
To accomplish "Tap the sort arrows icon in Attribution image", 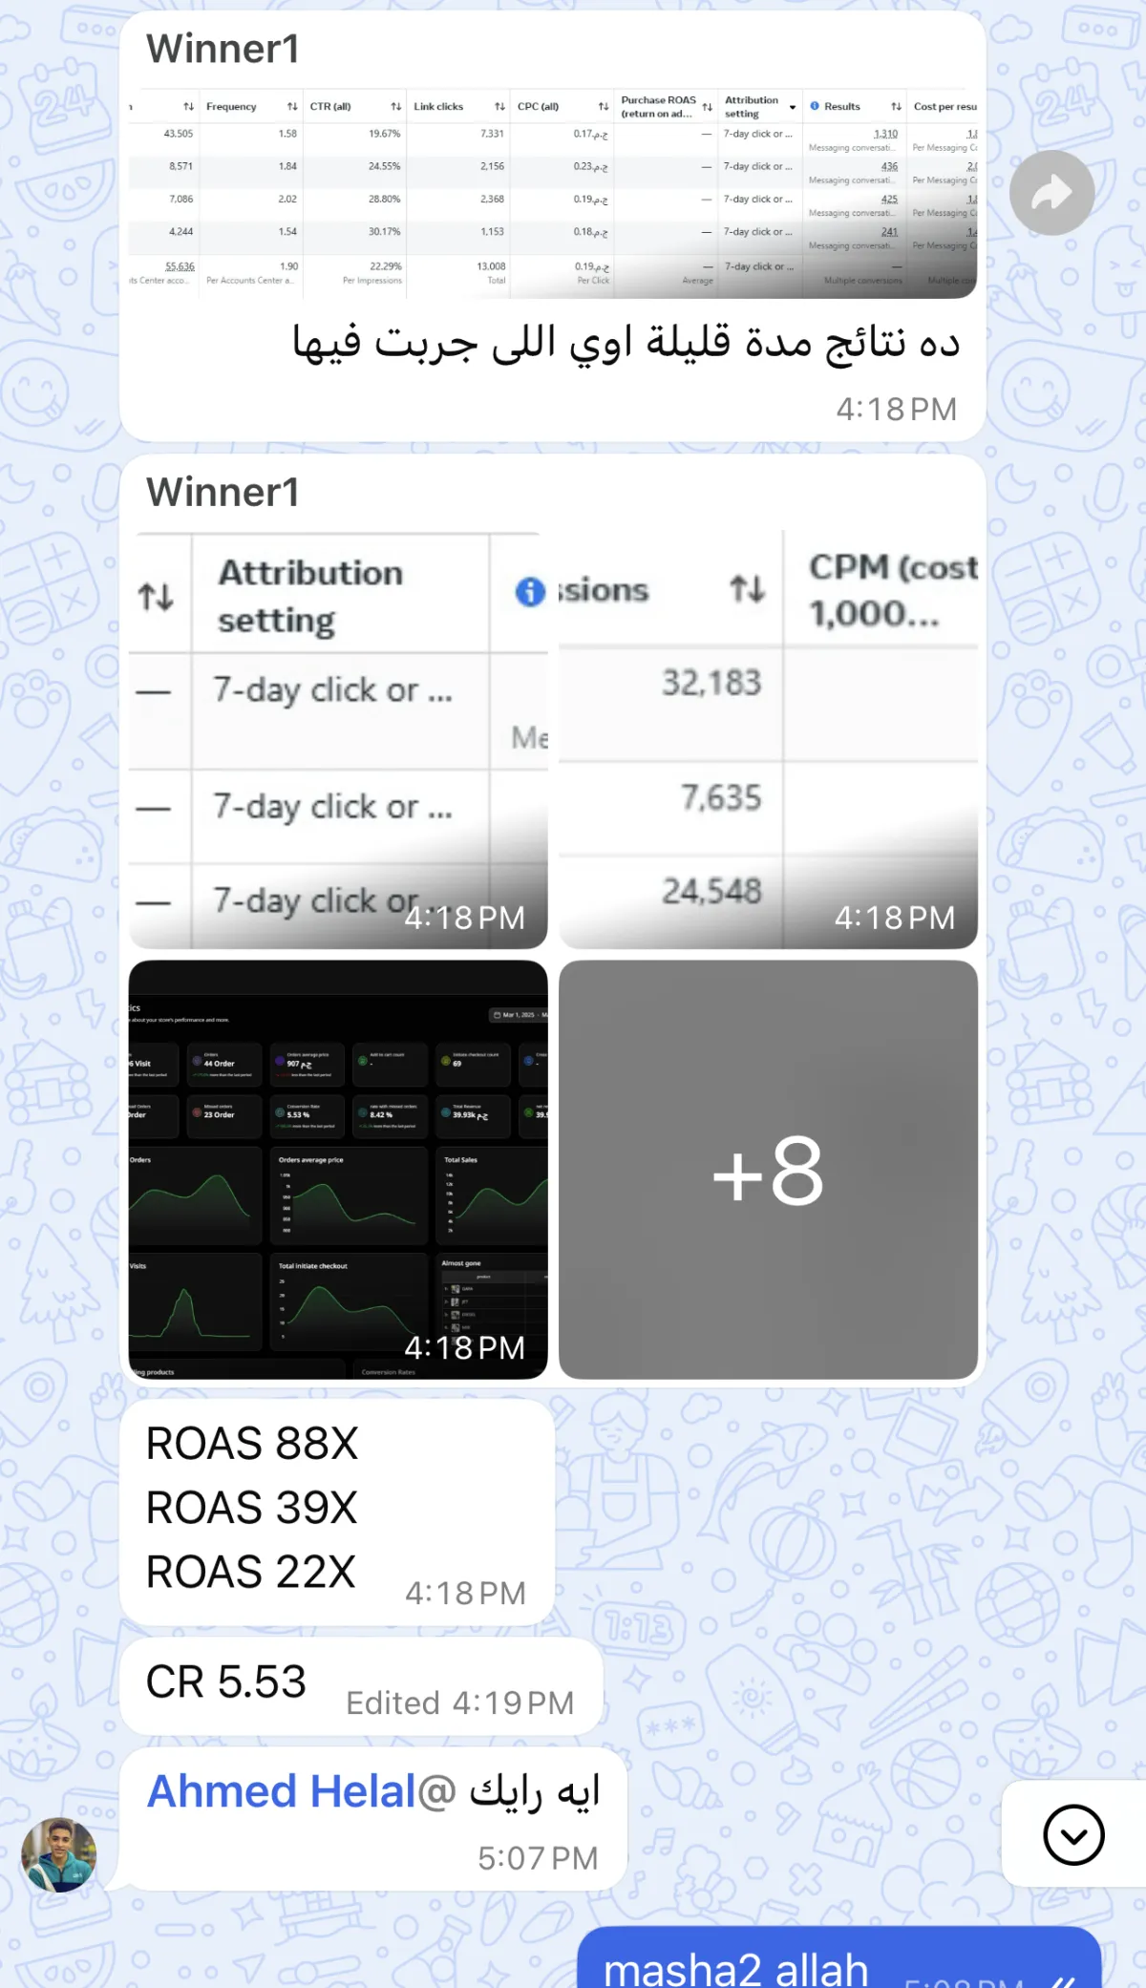I will [x=156, y=597].
